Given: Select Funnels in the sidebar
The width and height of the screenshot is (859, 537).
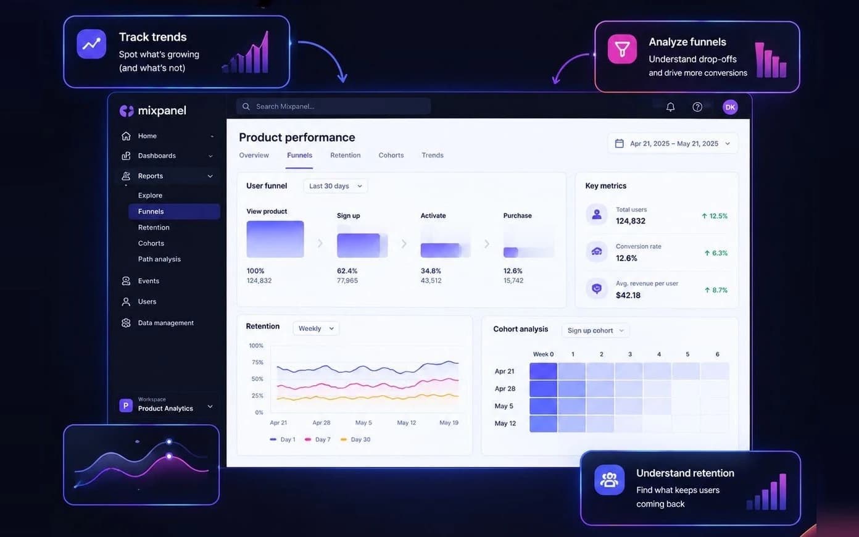Looking at the screenshot, I should tap(174, 211).
